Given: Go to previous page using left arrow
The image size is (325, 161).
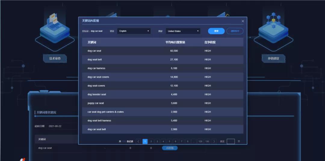Looking at the screenshot, I should (x=138, y=141).
